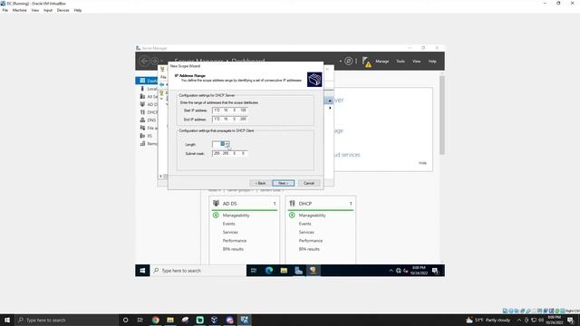Open the Manage menu in Server Manager

coord(382,62)
